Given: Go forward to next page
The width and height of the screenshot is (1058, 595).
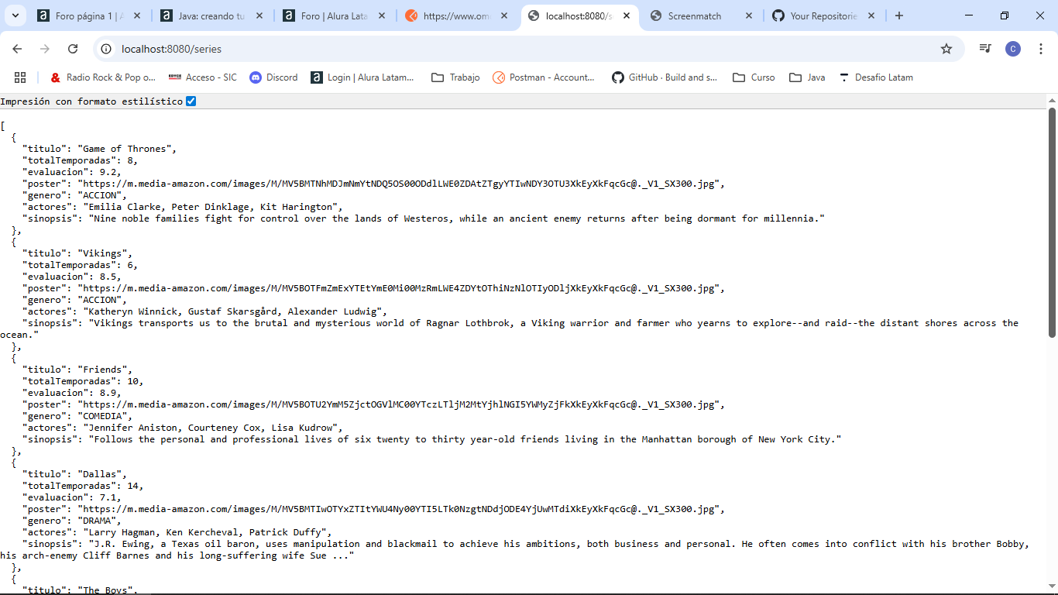Looking at the screenshot, I should tap(45, 49).
